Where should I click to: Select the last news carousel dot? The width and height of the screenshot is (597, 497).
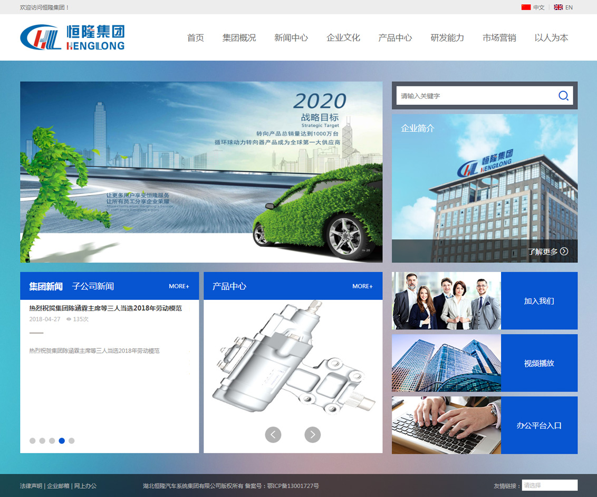click(72, 441)
